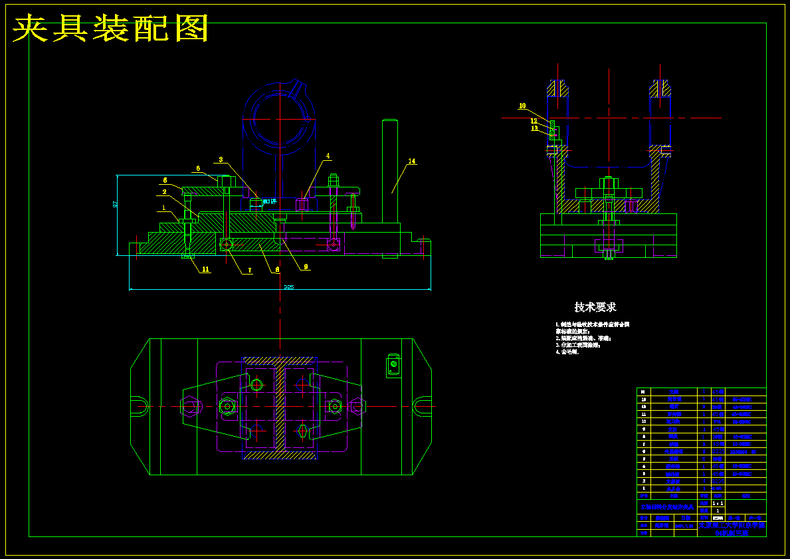Select callout 11 under the front view
The height and width of the screenshot is (559, 790).
(x=205, y=270)
